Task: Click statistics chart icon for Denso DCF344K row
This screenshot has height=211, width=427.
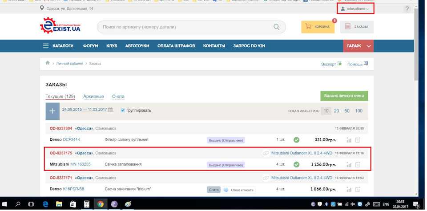Action: tap(349, 140)
